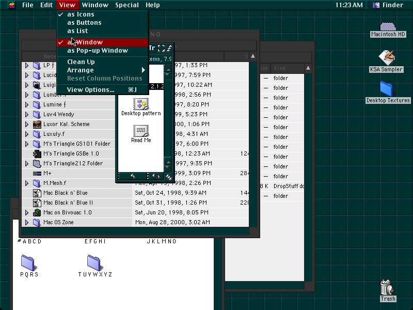Click the Mac Black n' Blue document icon
The height and width of the screenshot is (310, 413).
37,193
